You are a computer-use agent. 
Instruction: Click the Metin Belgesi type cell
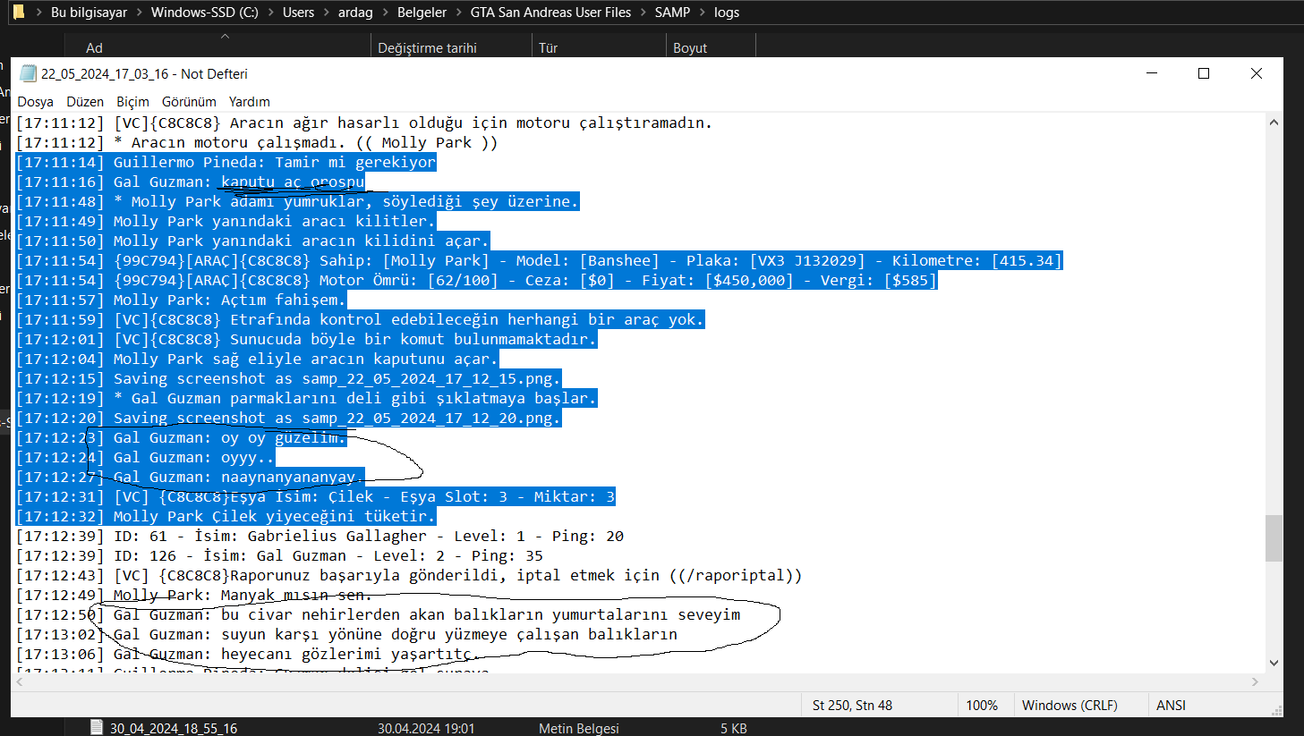pos(578,728)
